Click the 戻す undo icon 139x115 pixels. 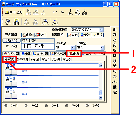click(26, 22)
